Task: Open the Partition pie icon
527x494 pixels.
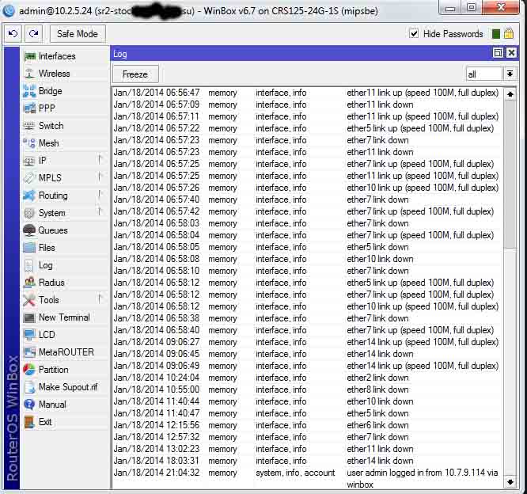Action: [29, 369]
